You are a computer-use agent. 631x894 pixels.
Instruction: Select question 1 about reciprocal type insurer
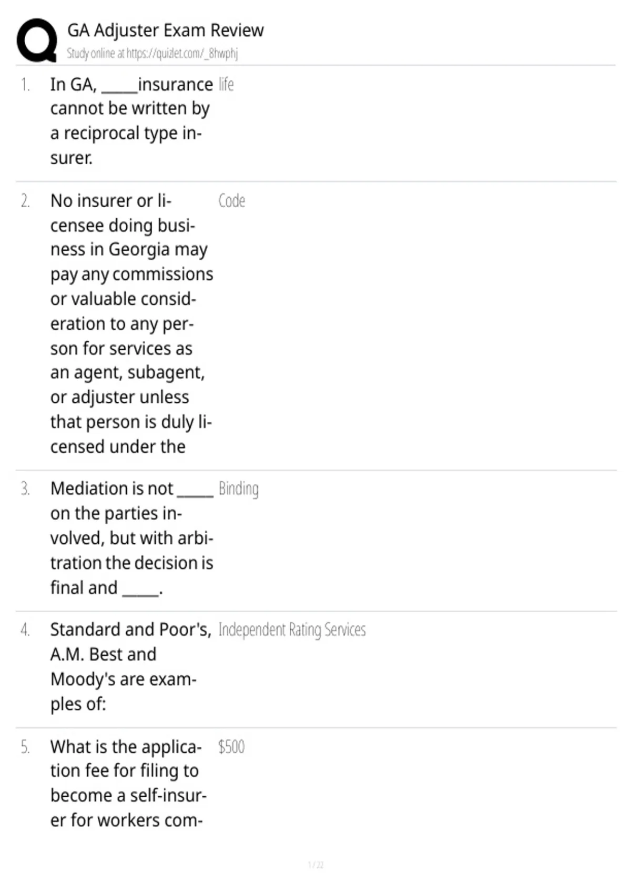pos(131,121)
